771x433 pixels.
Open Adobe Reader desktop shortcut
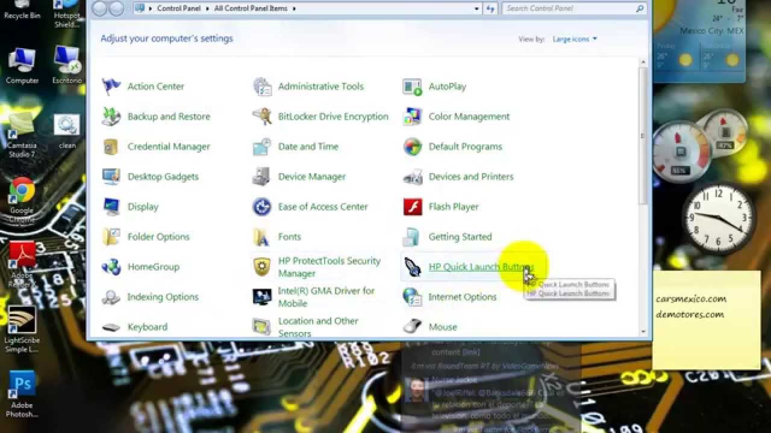(22, 265)
